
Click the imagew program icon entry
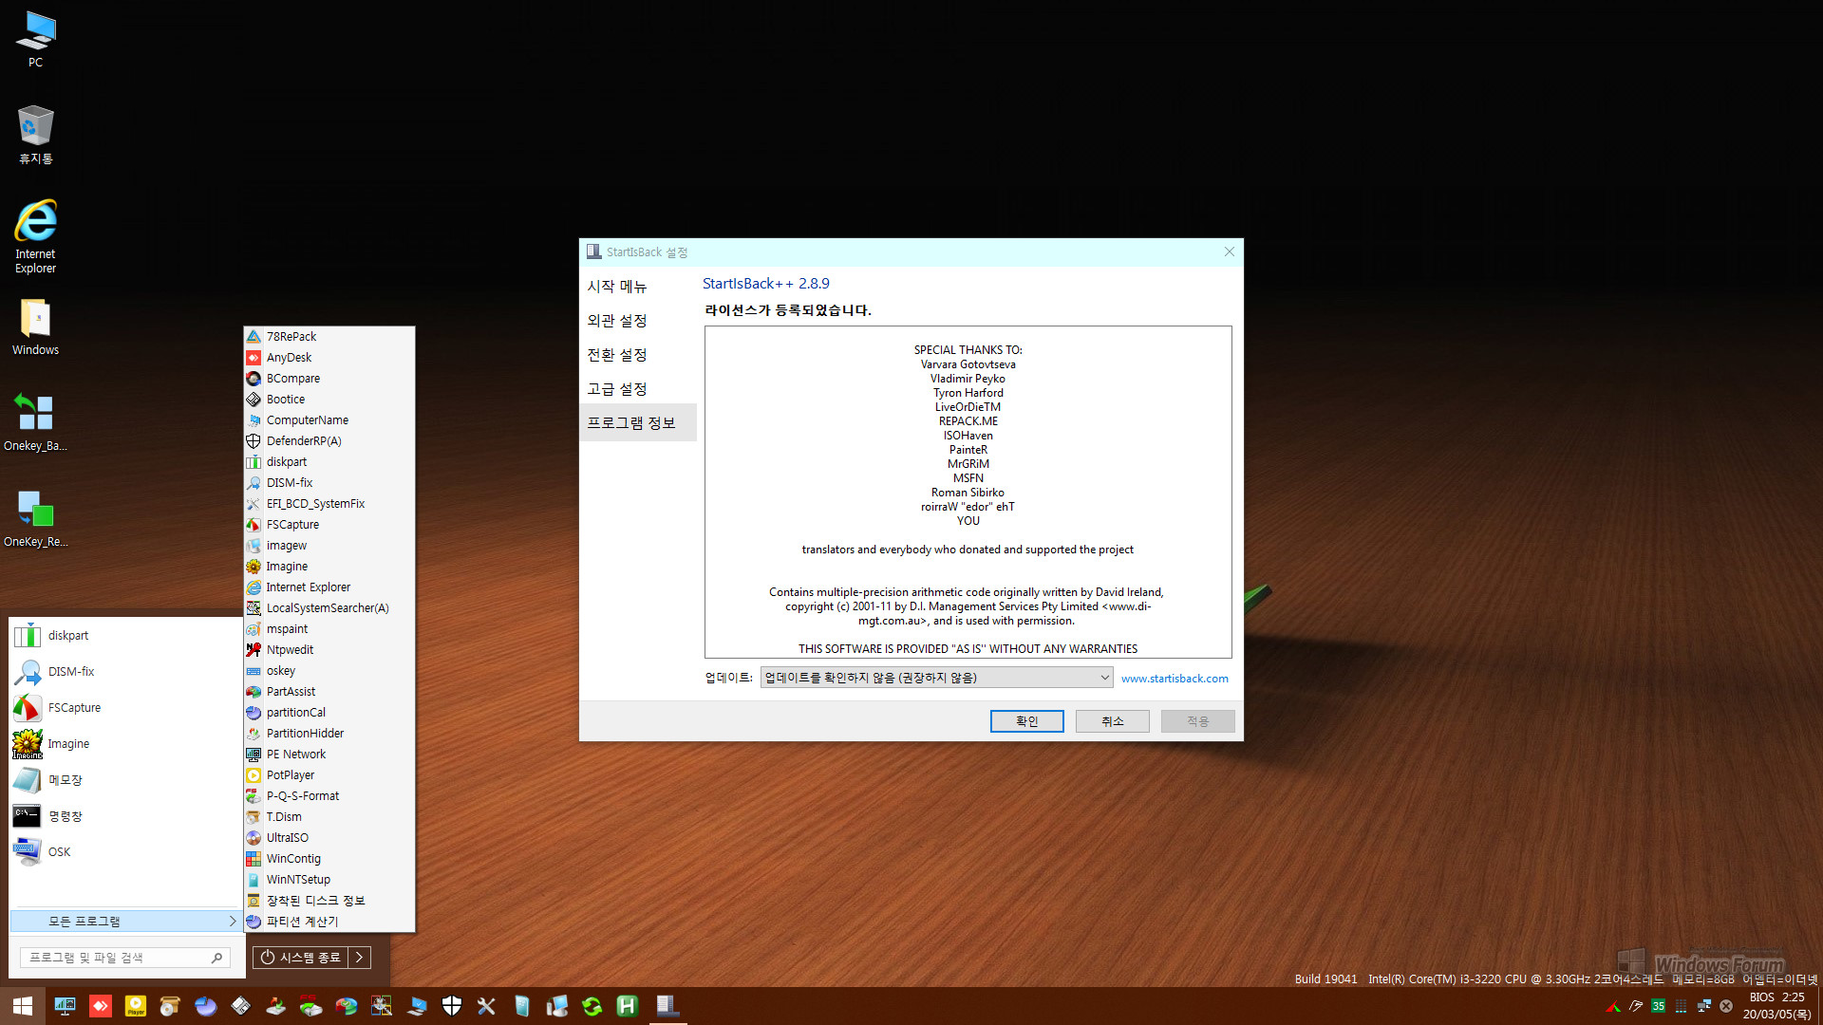pyautogui.click(x=329, y=546)
